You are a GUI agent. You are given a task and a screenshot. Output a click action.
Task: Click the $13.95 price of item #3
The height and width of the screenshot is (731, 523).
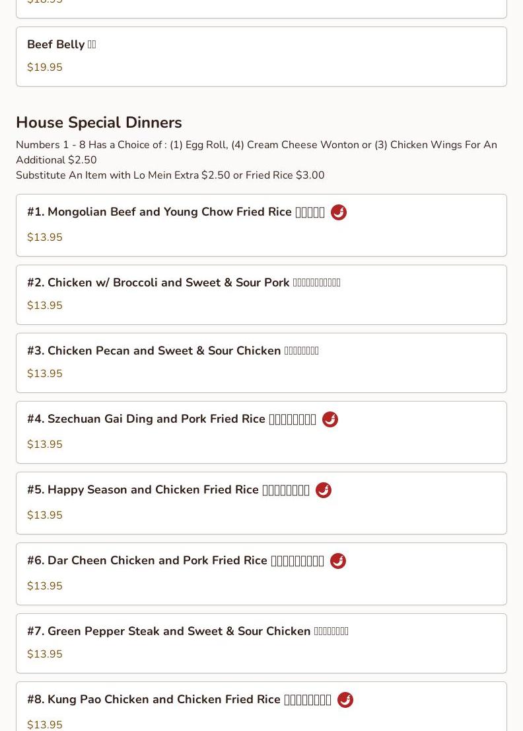tap(45, 373)
